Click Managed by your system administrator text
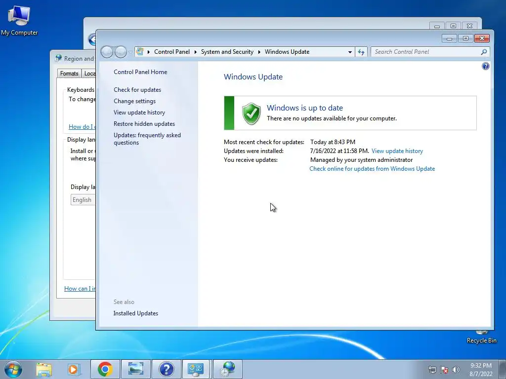Viewport: 506px width, 379px height. pyautogui.click(x=361, y=160)
